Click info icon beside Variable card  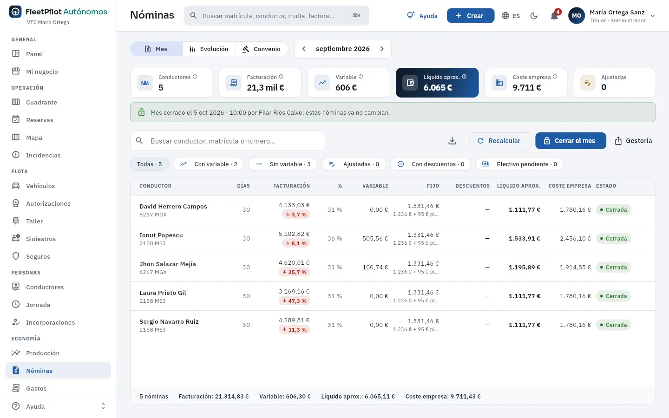coord(361,77)
